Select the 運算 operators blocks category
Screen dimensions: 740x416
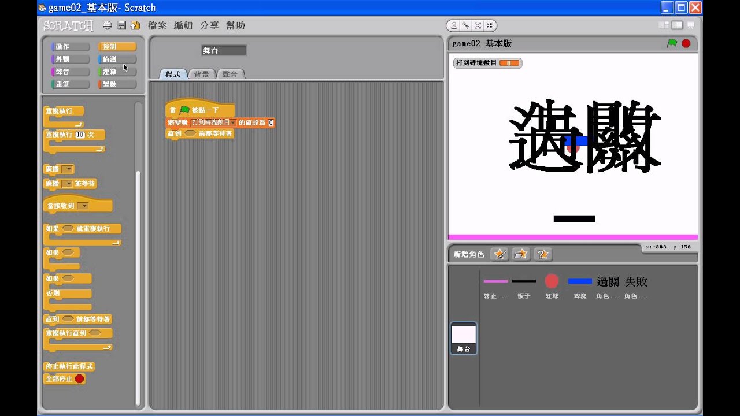pyautogui.click(x=117, y=72)
